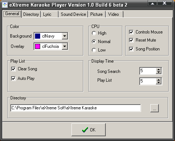The height and width of the screenshot is (141, 175).
Task: Click the app icon in the title bar
Action: tap(5, 5)
